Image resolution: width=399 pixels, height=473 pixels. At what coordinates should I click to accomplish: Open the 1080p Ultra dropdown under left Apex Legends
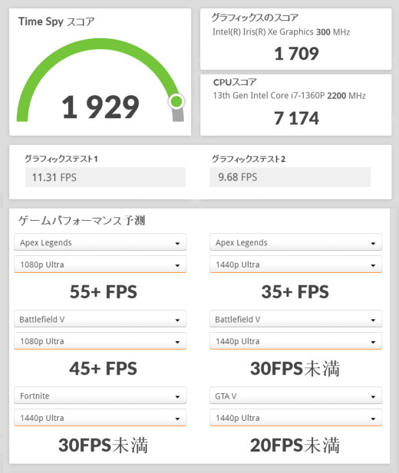pyautogui.click(x=100, y=264)
